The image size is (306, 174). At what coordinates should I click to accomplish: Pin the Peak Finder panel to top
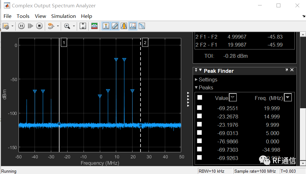196,70
